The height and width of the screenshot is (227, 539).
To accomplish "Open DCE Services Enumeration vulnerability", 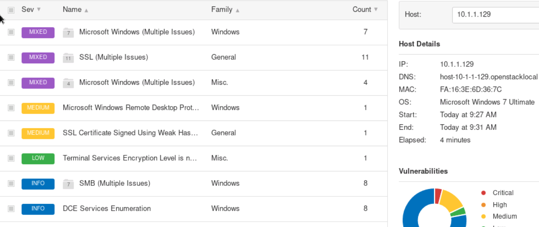I will 107,208.
